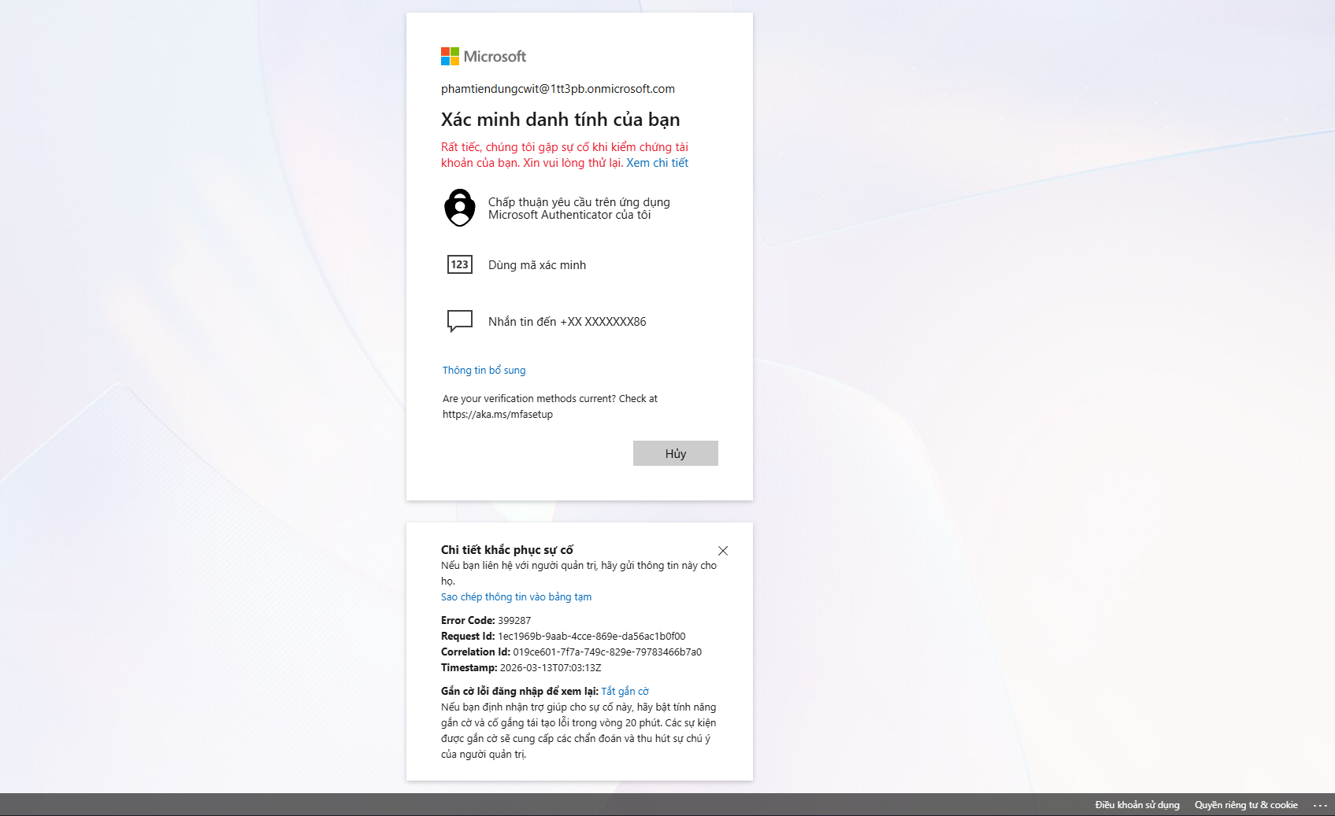Click the 'Gắn cờ lỗi đăng nhập để xem lại' label
The height and width of the screenshot is (816, 1335).
pos(520,692)
